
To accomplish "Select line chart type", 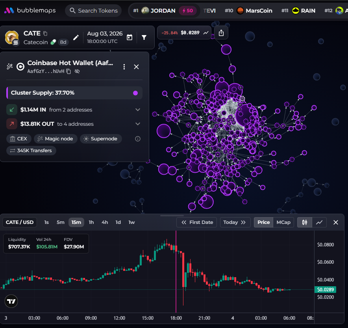I will [x=319, y=222].
